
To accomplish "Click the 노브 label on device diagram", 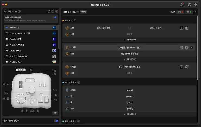I will (x=55, y=90).
